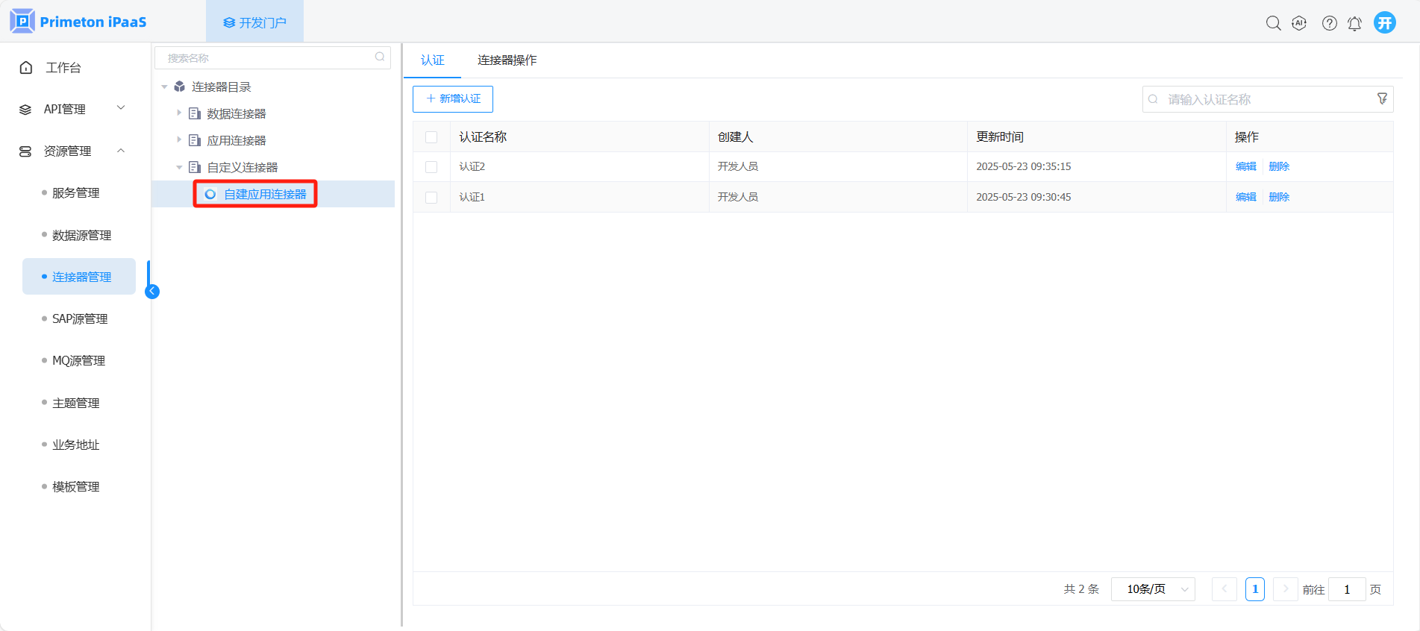Expand the 数据连接器 tree node
This screenshot has height=631, width=1420.
pyautogui.click(x=179, y=113)
